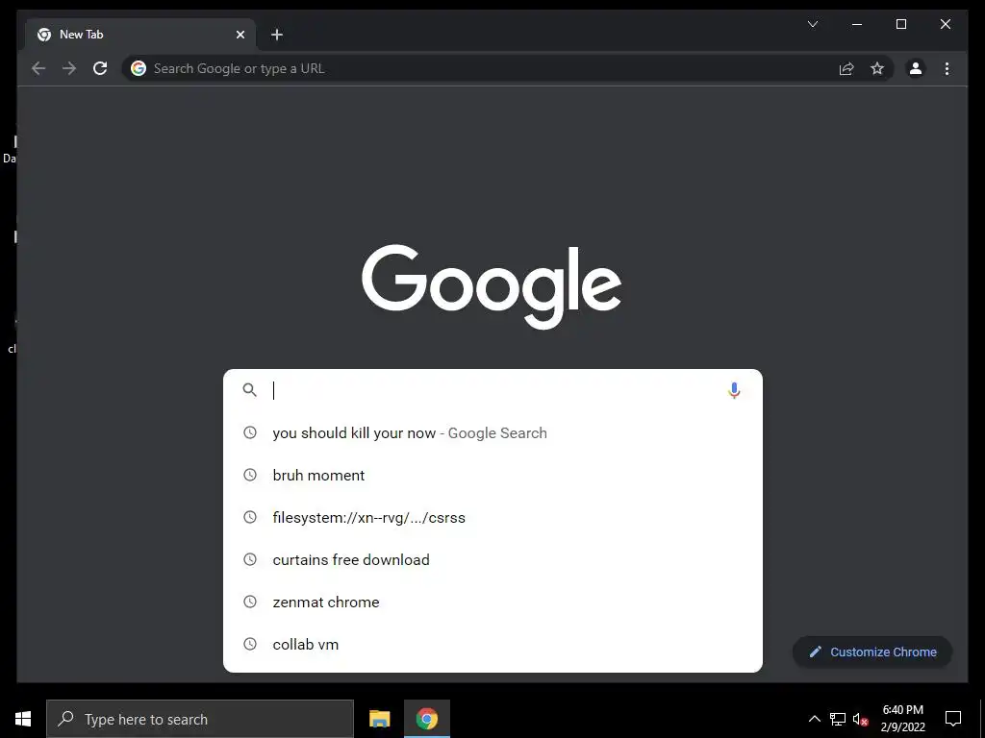
Task: Maximize the Chrome window
Action: coord(900,24)
